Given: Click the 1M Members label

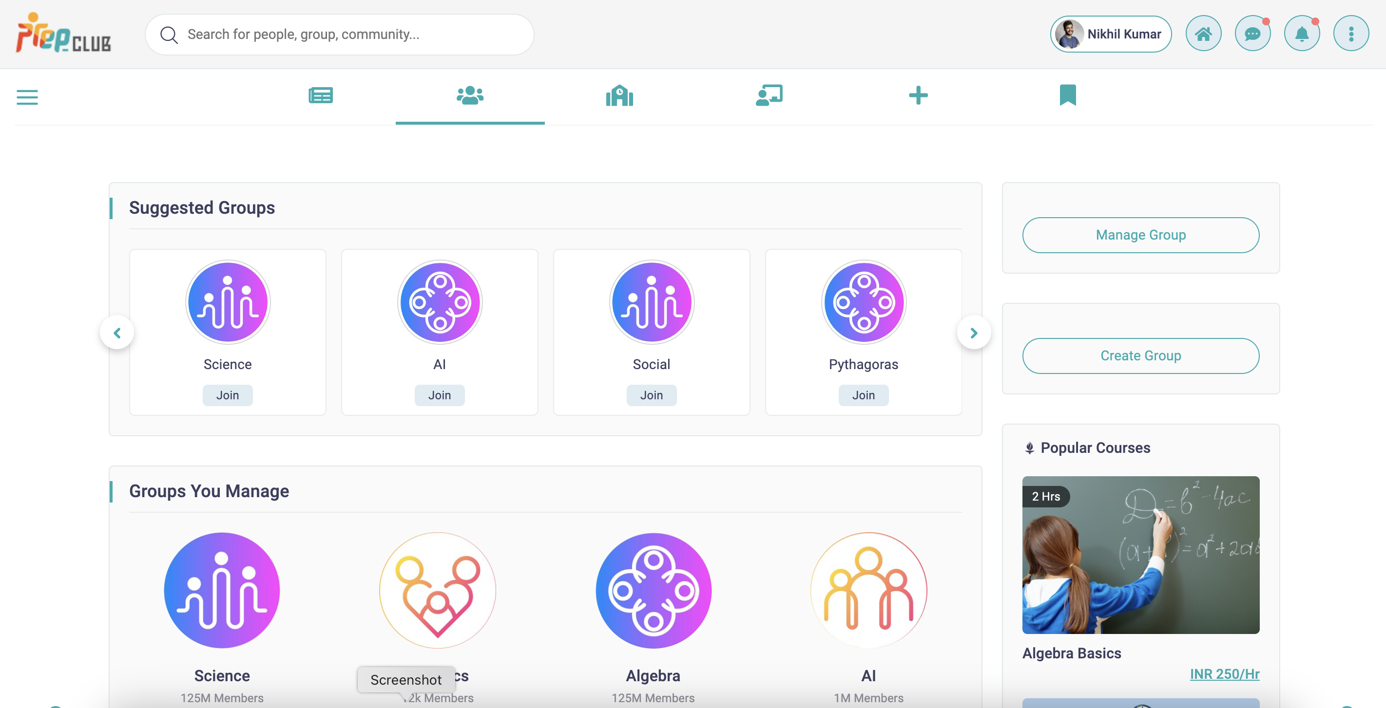Looking at the screenshot, I should (869, 698).
